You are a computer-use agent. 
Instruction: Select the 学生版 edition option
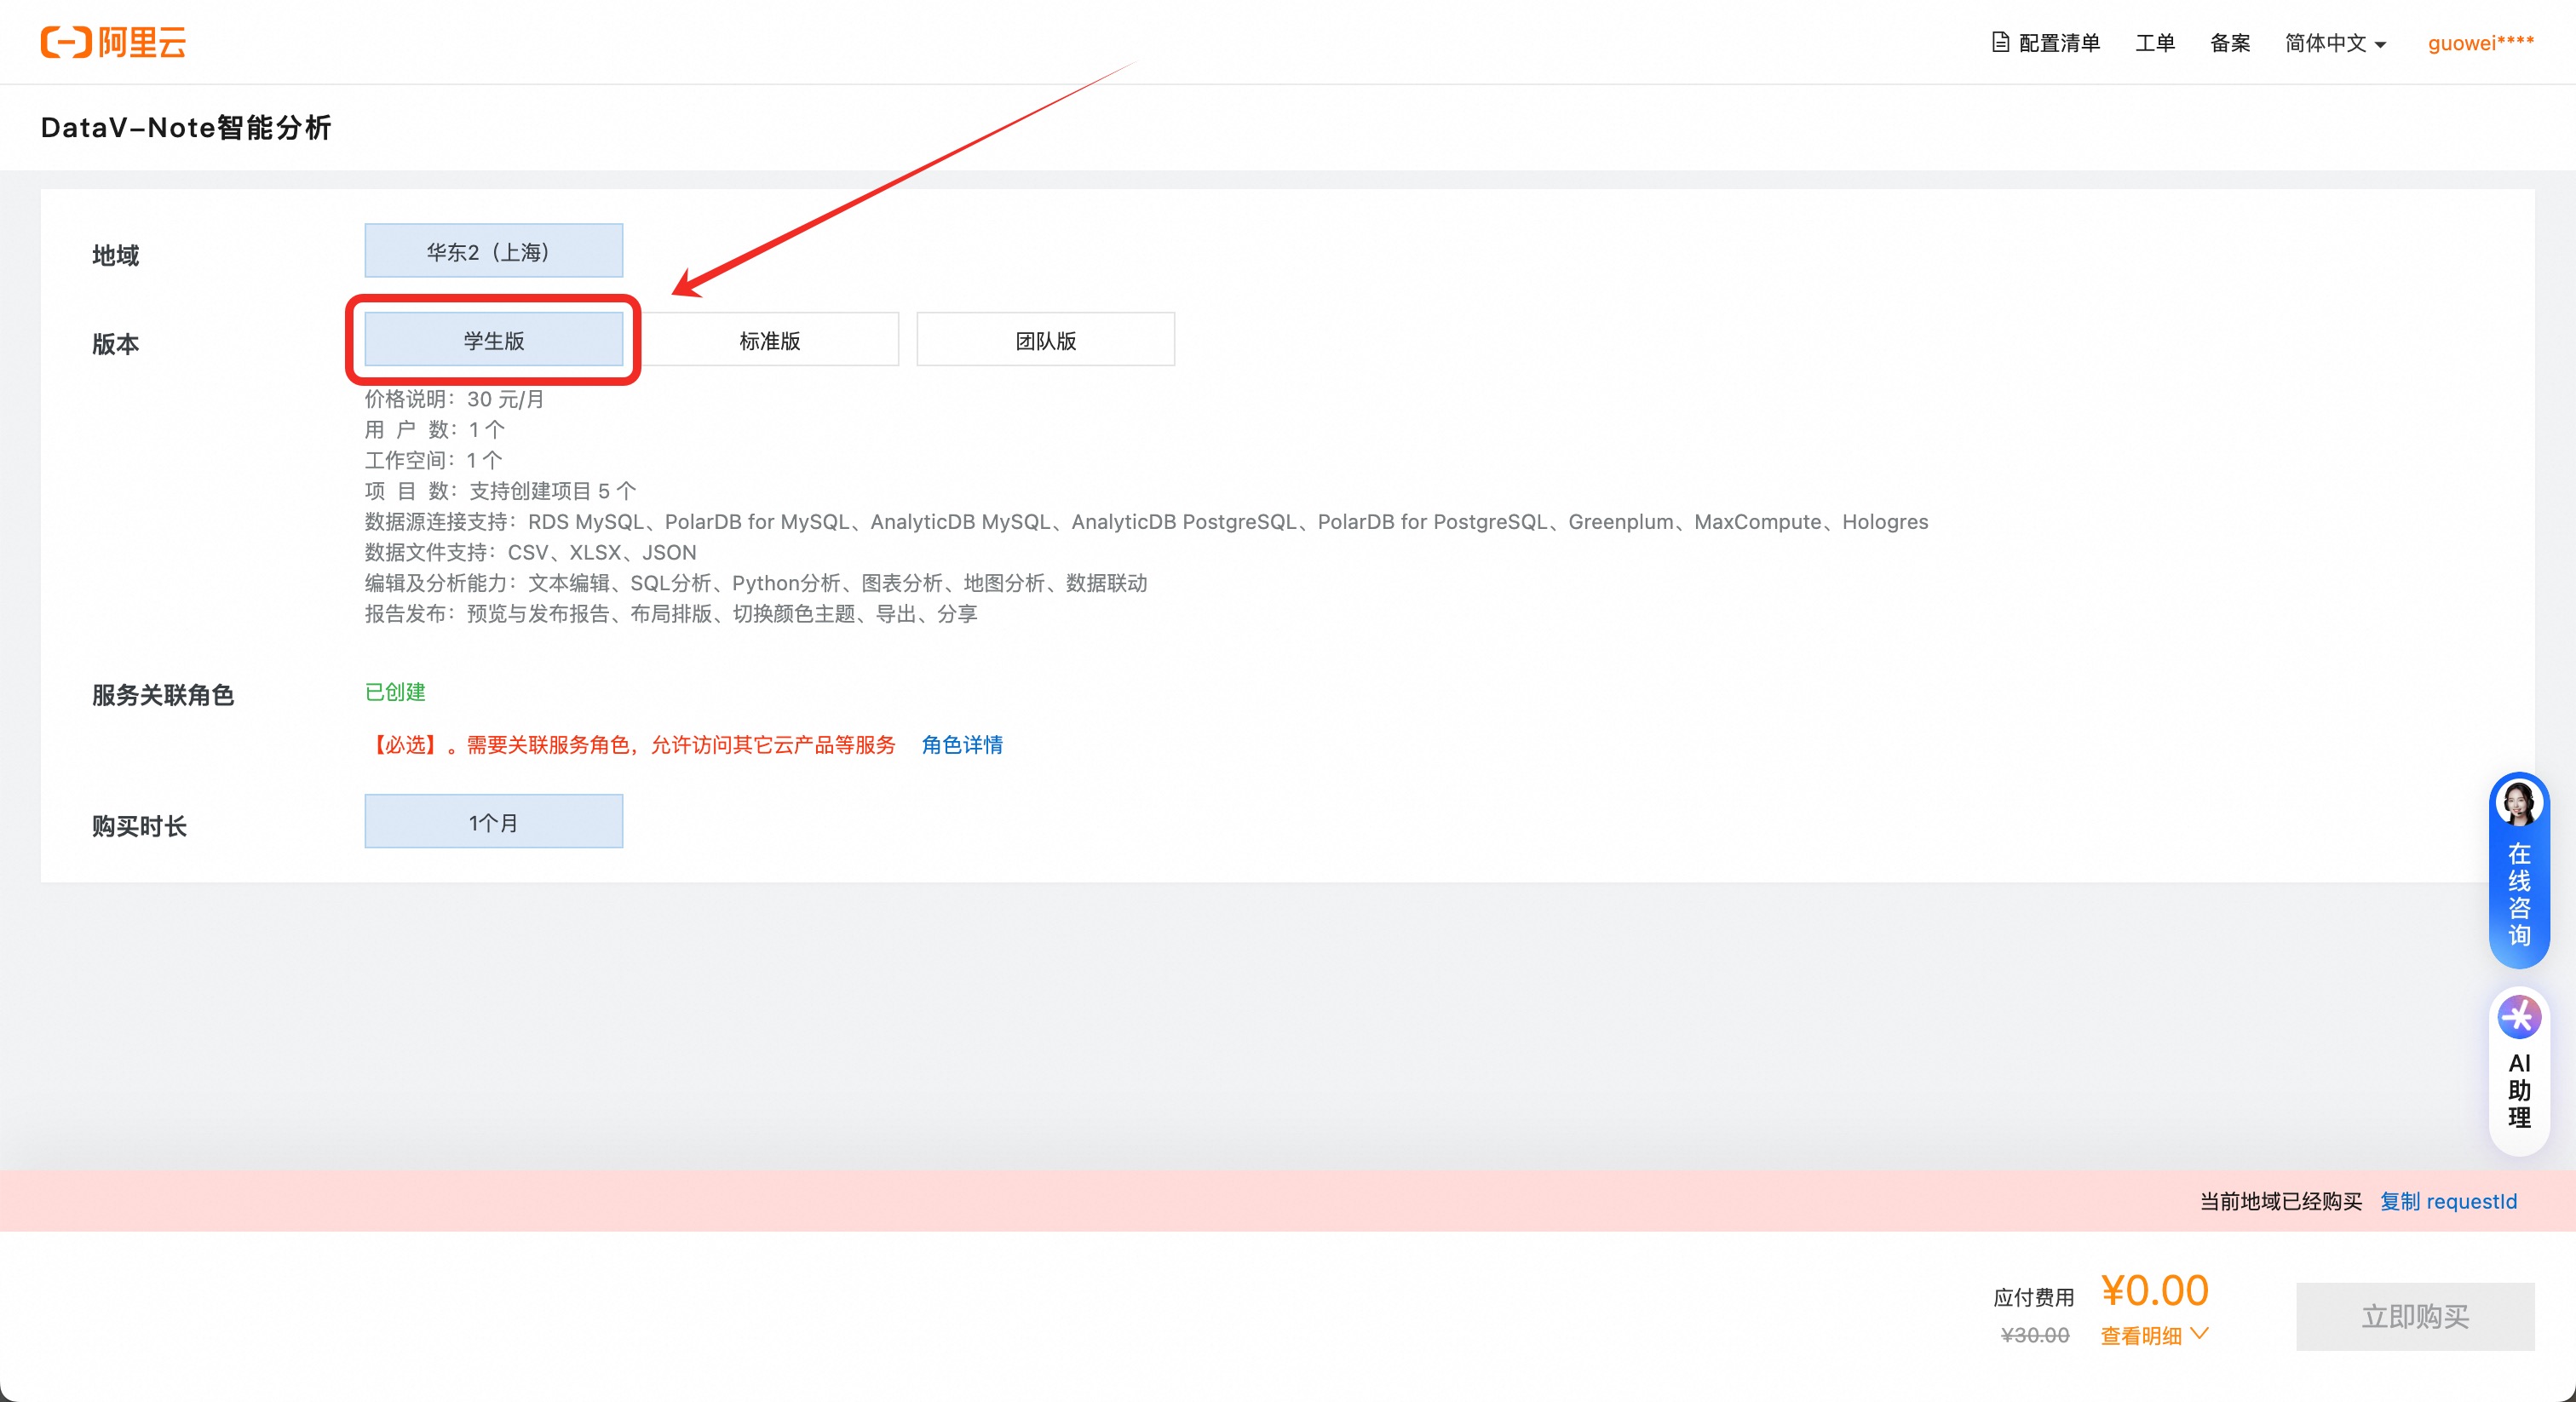(493, 340)
